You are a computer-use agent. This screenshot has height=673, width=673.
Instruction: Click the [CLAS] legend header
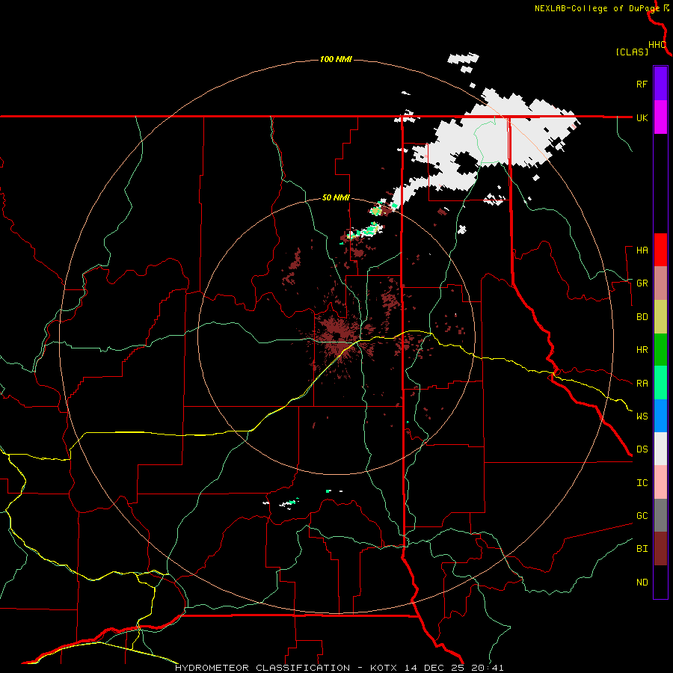631,52
